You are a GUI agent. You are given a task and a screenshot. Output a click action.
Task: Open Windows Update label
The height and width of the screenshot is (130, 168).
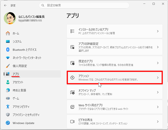[x=24, y=123]
